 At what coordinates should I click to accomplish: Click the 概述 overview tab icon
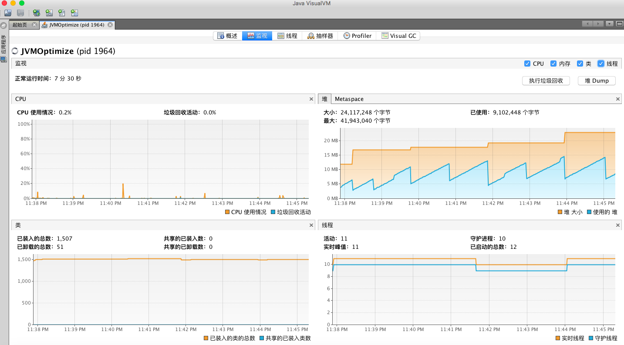pyautogui.click(x=220, y=36)
